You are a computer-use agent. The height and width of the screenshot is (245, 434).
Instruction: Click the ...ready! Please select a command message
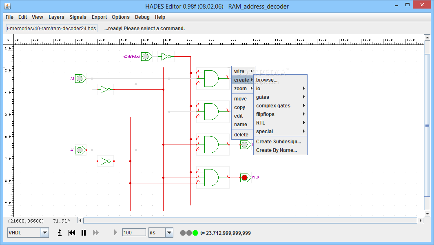click(144, 29)
